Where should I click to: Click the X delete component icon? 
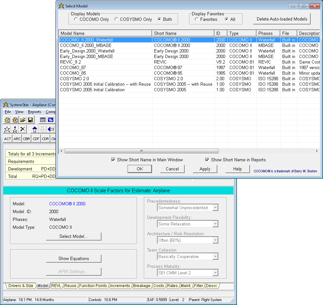(23, 129)
